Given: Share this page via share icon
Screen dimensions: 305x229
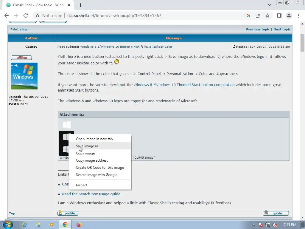Looking at the screenshot, I should [258, 16].
